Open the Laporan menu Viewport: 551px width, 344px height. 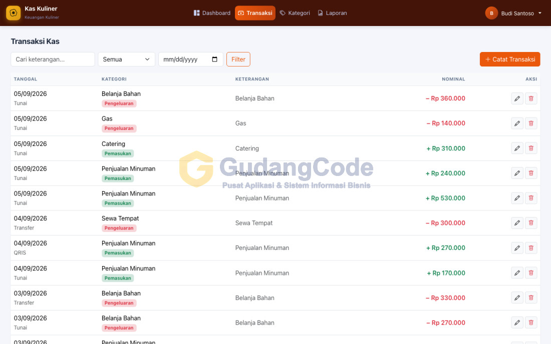[x=333, y=13]
